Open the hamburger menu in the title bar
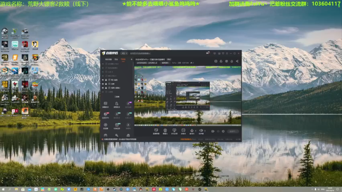The height and width of the screenshot is (192, 342). 227,53
